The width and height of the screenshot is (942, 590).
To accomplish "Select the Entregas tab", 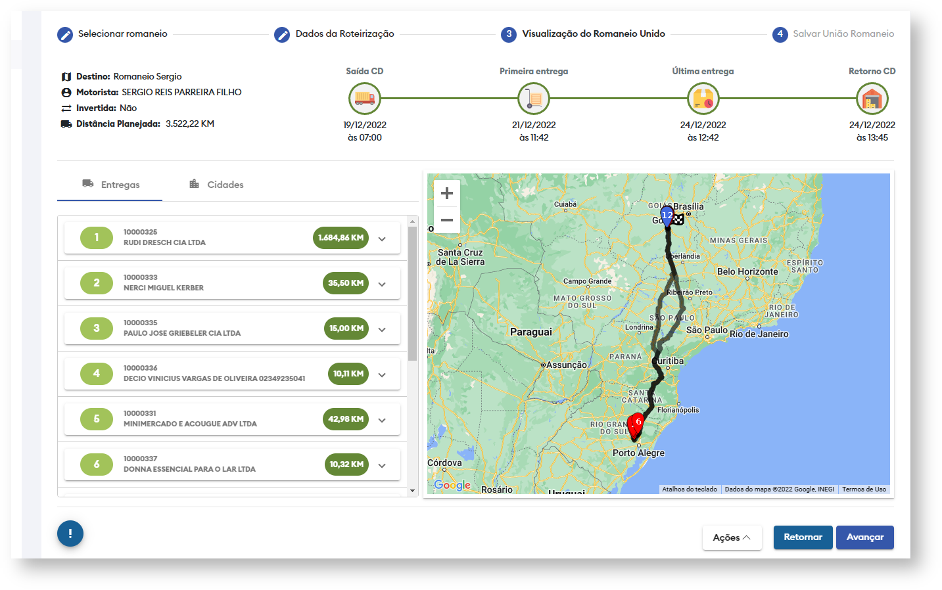I will (x=110, y=185).
